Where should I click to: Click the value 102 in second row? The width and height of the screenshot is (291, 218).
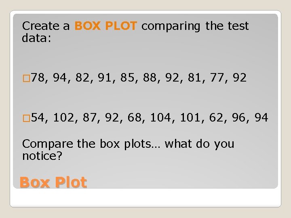click(x=63, y=117)
